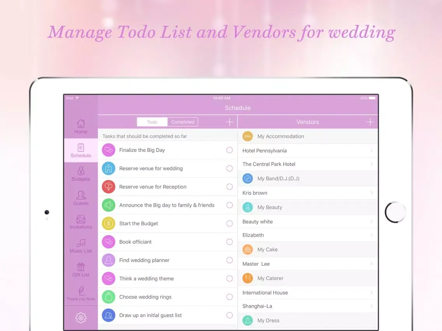442x331 pixels.
Task: Click the My Cake icon
Action: point(247,249)
